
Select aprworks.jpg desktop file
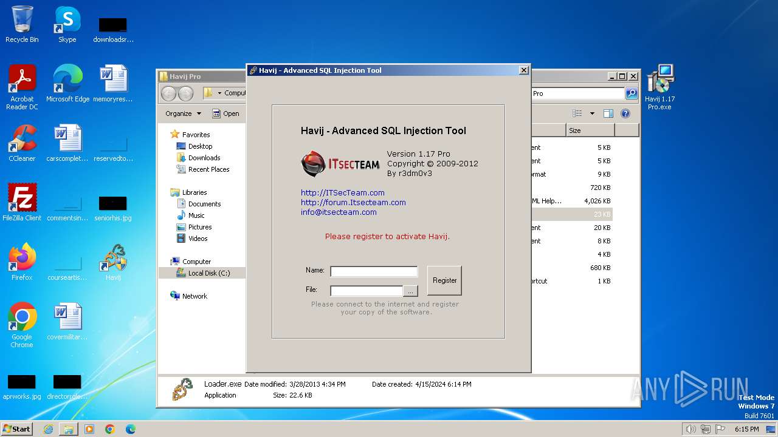pyautogui.click(x=22, y=387)
